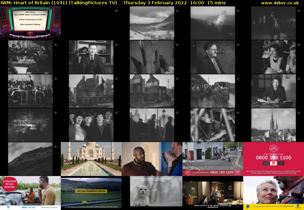Click the "UK's No1 breakdown service" yellow label

click(x=91, y=191)
